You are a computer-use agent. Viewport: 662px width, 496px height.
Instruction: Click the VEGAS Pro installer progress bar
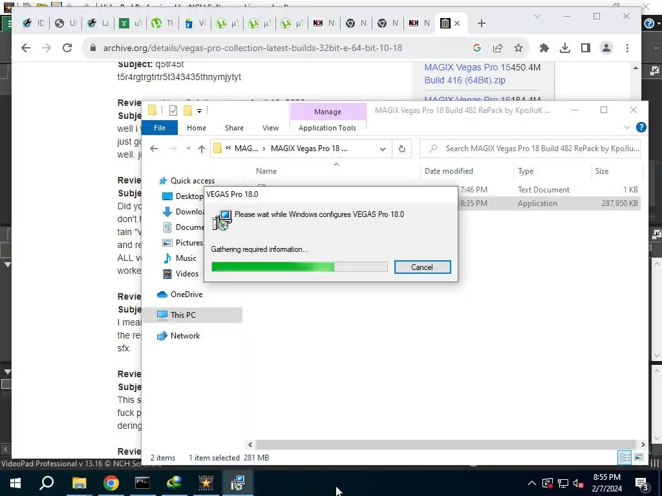[299, 267]
